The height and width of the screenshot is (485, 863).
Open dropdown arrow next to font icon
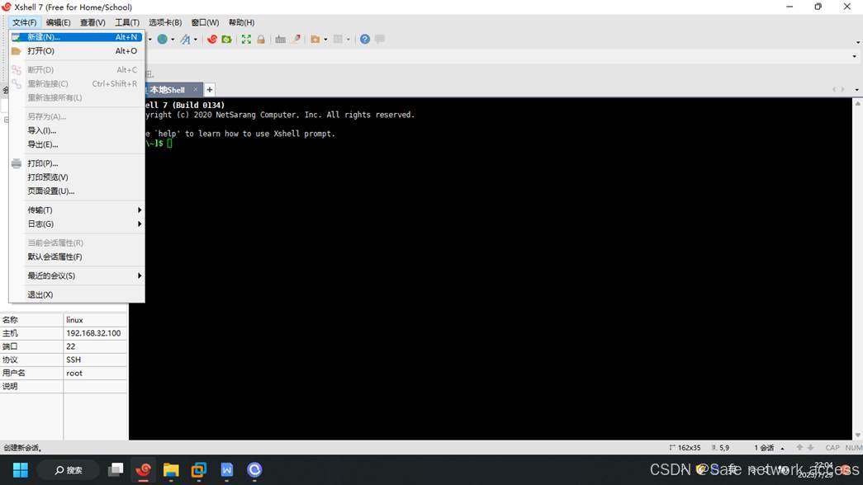[196, 40]
